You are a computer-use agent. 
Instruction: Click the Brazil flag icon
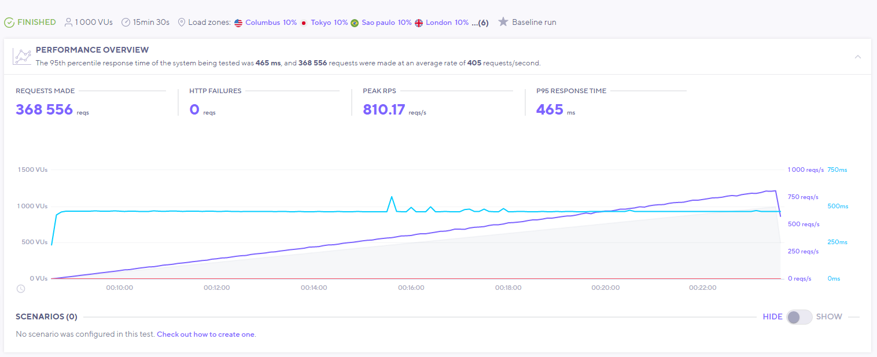pos(355,23)
